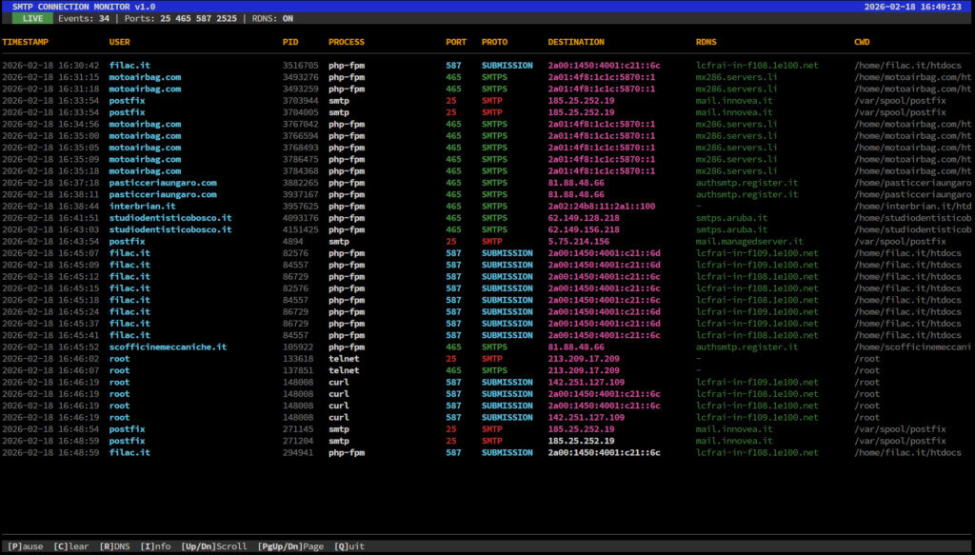This screenshot has width=975, height=555.
Task: Click the [P]ause shortcut in footer
Action: [x=26, y=546]
